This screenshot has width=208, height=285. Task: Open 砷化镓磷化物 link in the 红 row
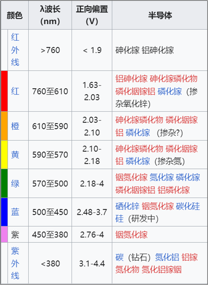click(174, 79)
